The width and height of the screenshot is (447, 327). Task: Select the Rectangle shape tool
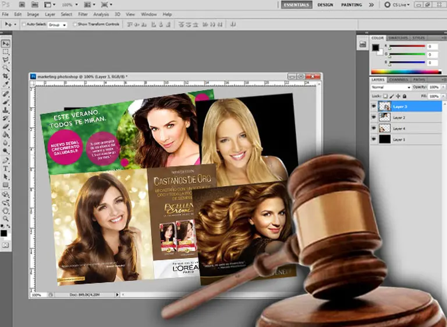coord(6,185)
